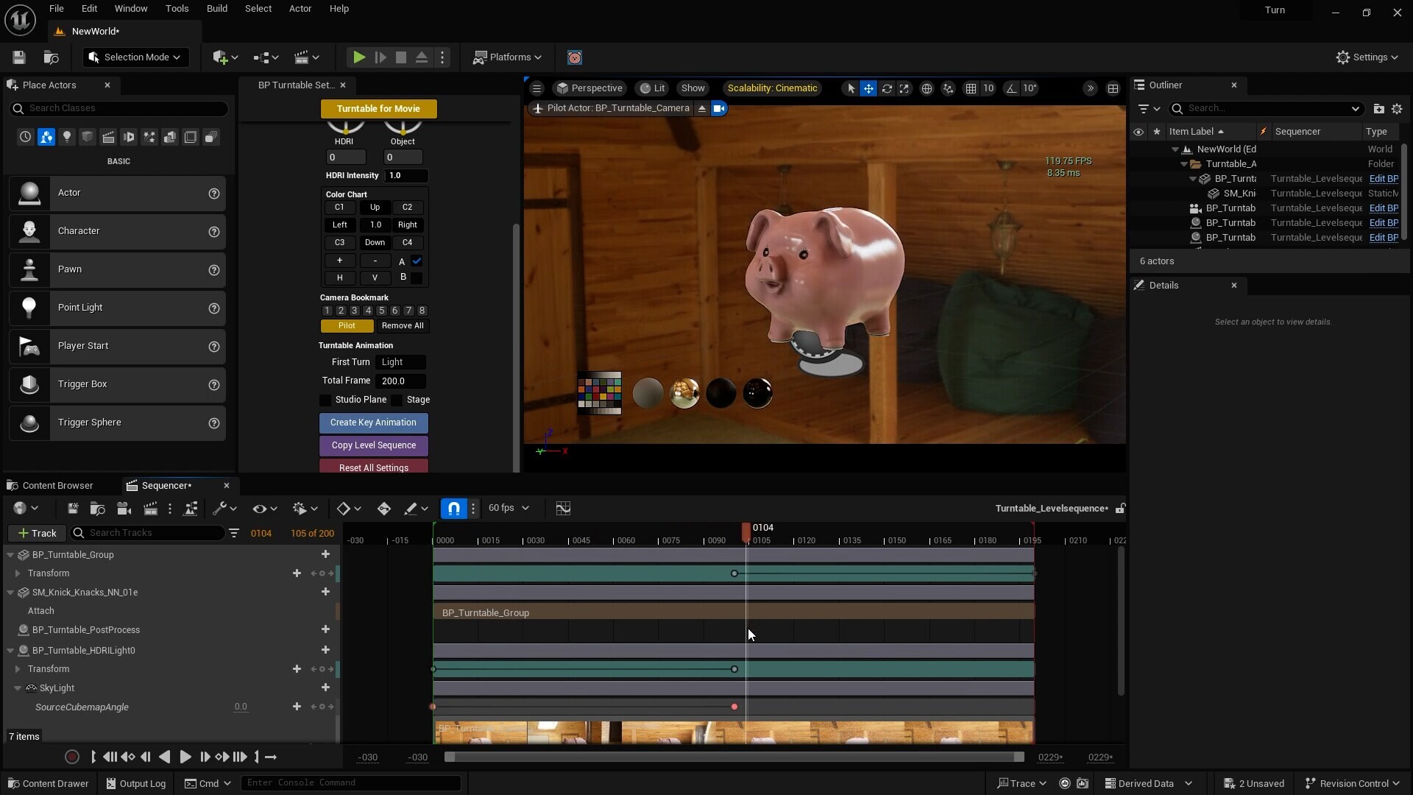Open the Sequencer curve editor
The width and height of the screenshot is (1413, 795).
pos(563,508)
